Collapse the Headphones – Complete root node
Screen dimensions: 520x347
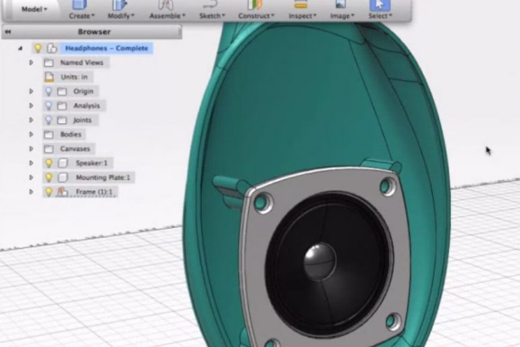coord(20,49)
